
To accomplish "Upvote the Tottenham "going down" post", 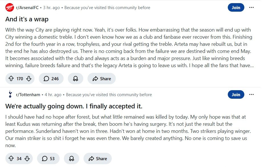I will [x=11, y=159].
